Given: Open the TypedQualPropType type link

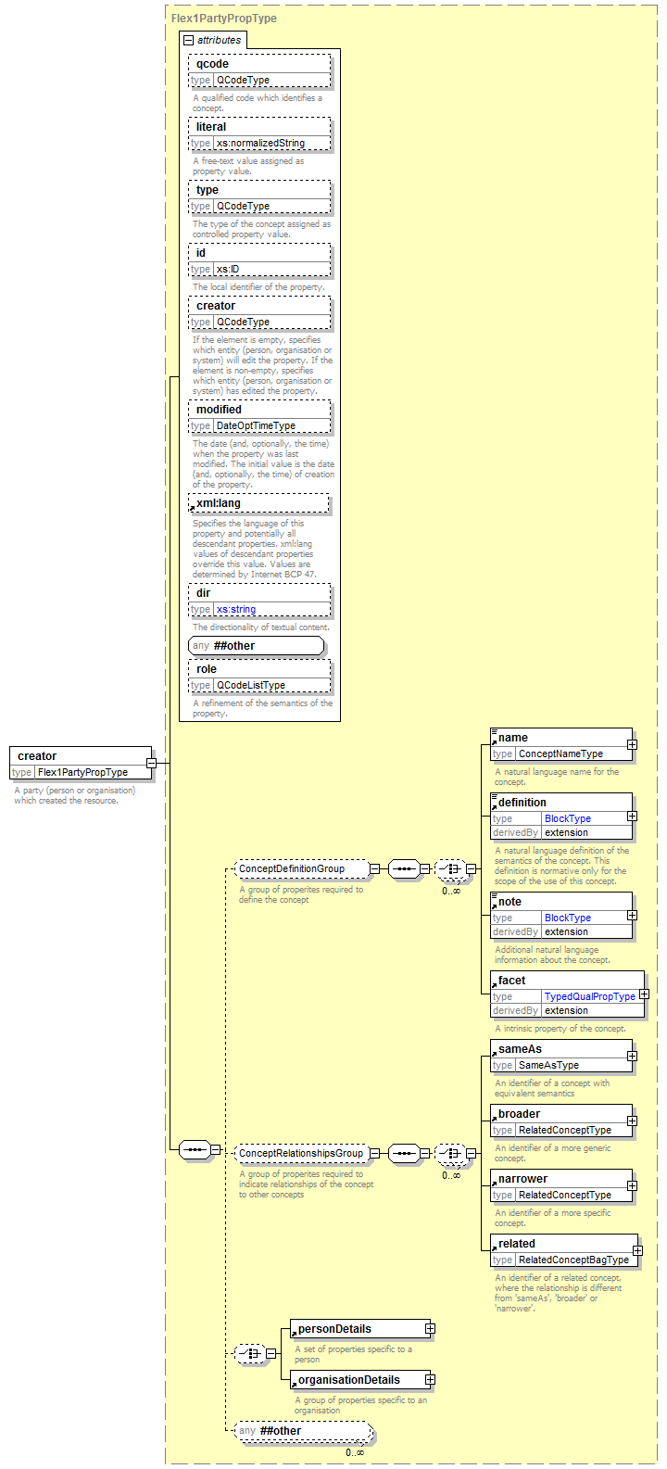Looking at the screenshot, I should 589,996.
